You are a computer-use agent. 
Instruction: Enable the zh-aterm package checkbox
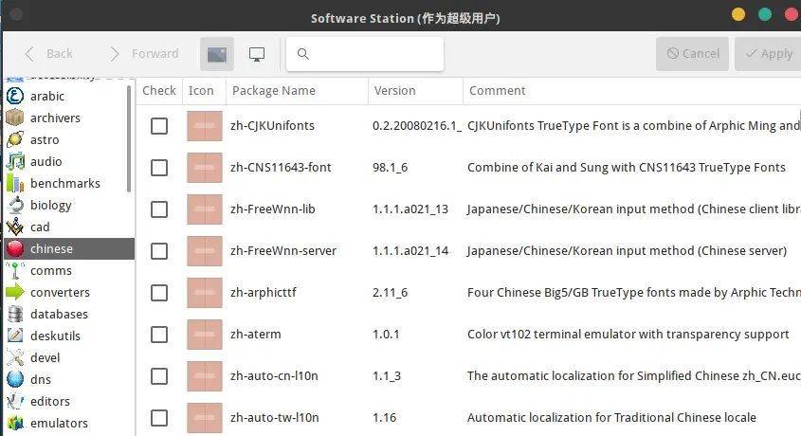pyautogui.click(x=159, y=335)
